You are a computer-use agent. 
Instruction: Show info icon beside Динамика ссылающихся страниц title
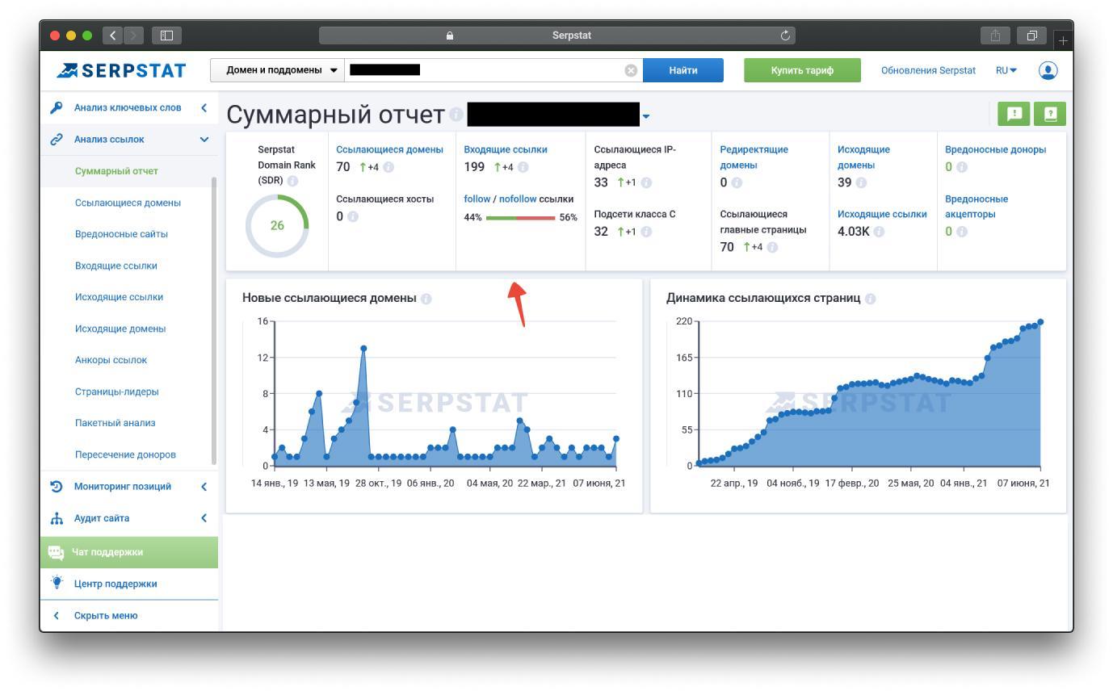click(870, 299)
